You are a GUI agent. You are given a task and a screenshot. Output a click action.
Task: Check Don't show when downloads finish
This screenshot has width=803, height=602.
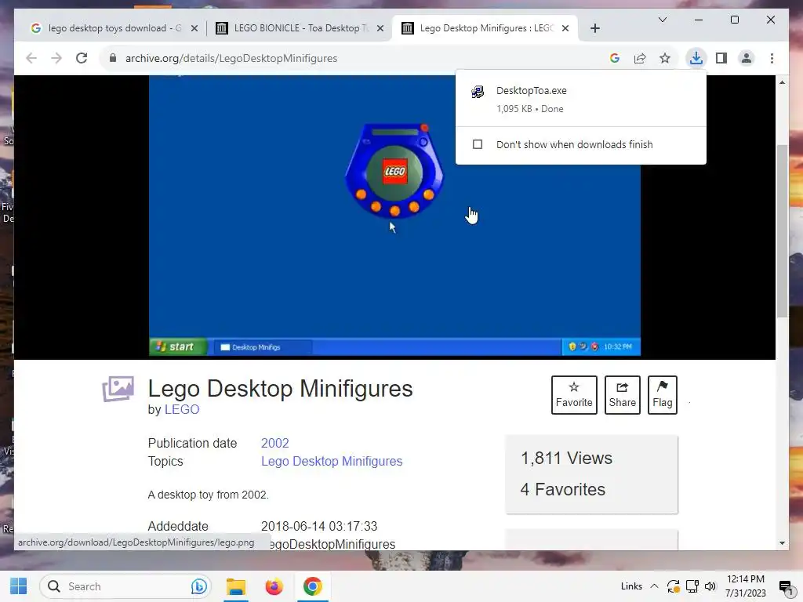point(478,144)
